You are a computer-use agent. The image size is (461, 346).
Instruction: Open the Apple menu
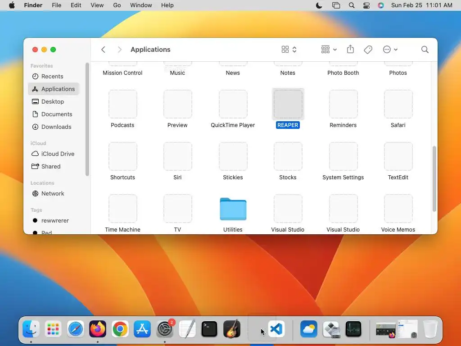[x=12, y=5]
